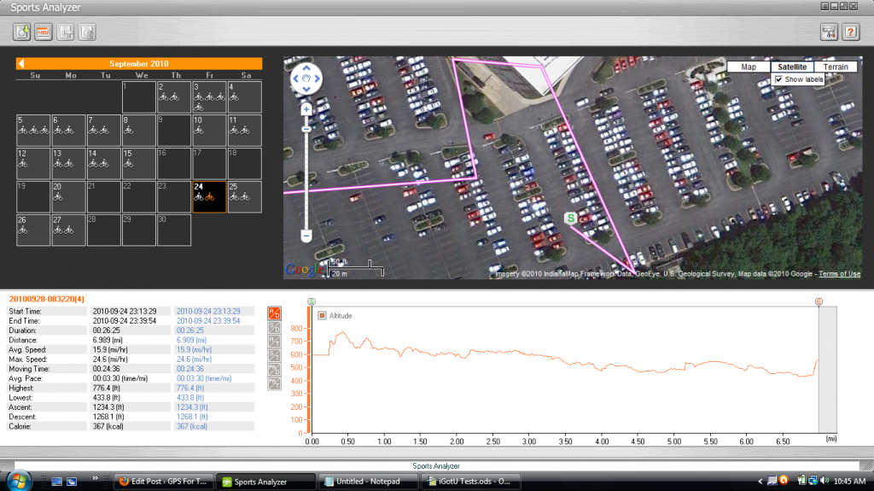
Task: Select the S/T speed-time chart mode
Action: point(274,355)
